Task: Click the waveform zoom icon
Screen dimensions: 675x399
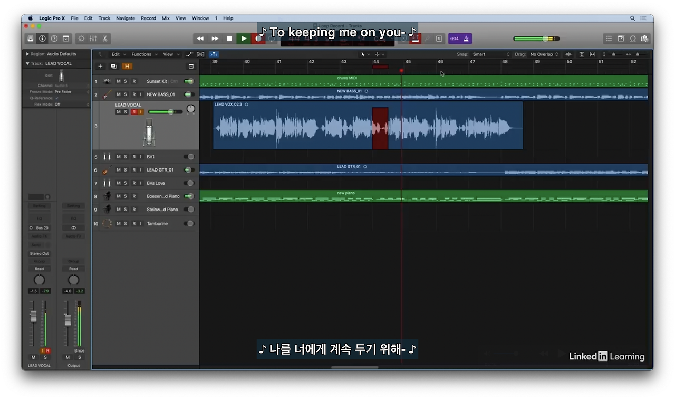Action: [568, 54]
